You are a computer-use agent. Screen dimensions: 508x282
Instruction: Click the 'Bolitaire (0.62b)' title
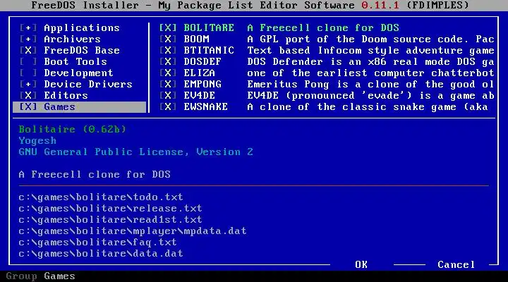pos(72,130)
